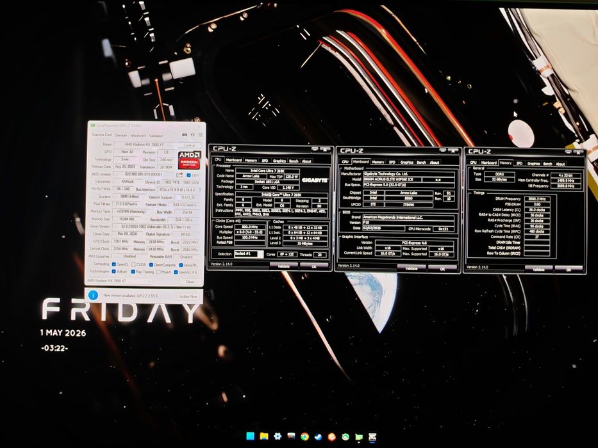
Task: Click Validate in the CPU-Z CPU window
Action: [x=284, y=266]
